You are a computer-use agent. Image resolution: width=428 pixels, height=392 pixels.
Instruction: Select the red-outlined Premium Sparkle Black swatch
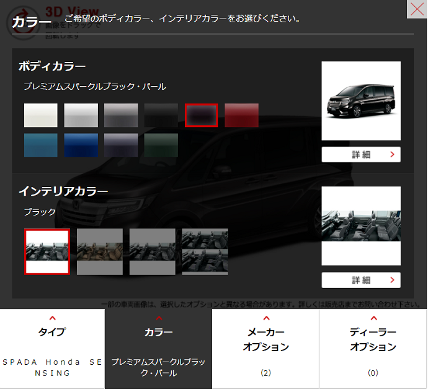click(x=202, y=115)
